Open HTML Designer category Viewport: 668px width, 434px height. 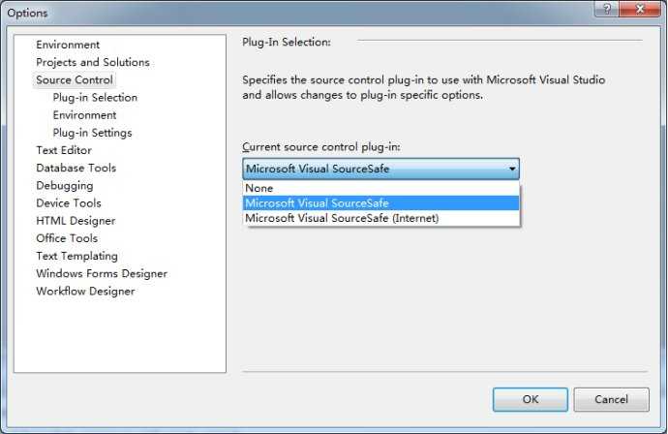point(76,221)
